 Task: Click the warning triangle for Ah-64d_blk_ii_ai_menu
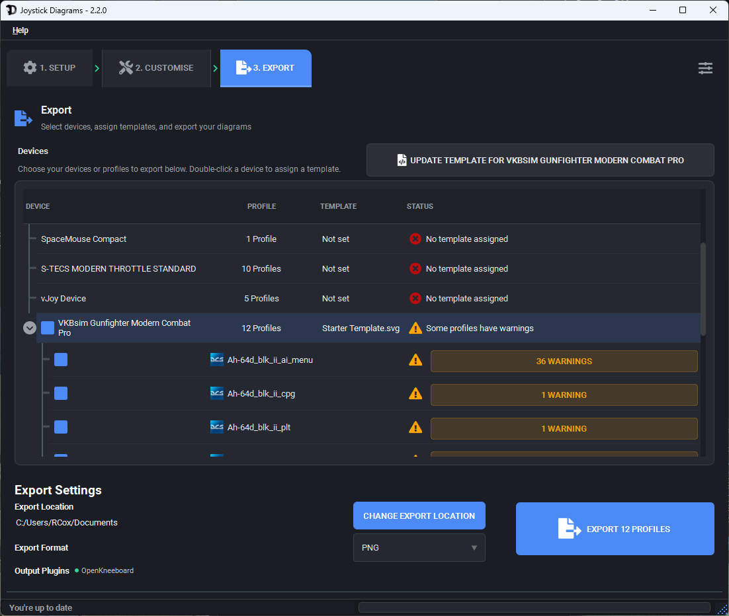pos(415,360)
